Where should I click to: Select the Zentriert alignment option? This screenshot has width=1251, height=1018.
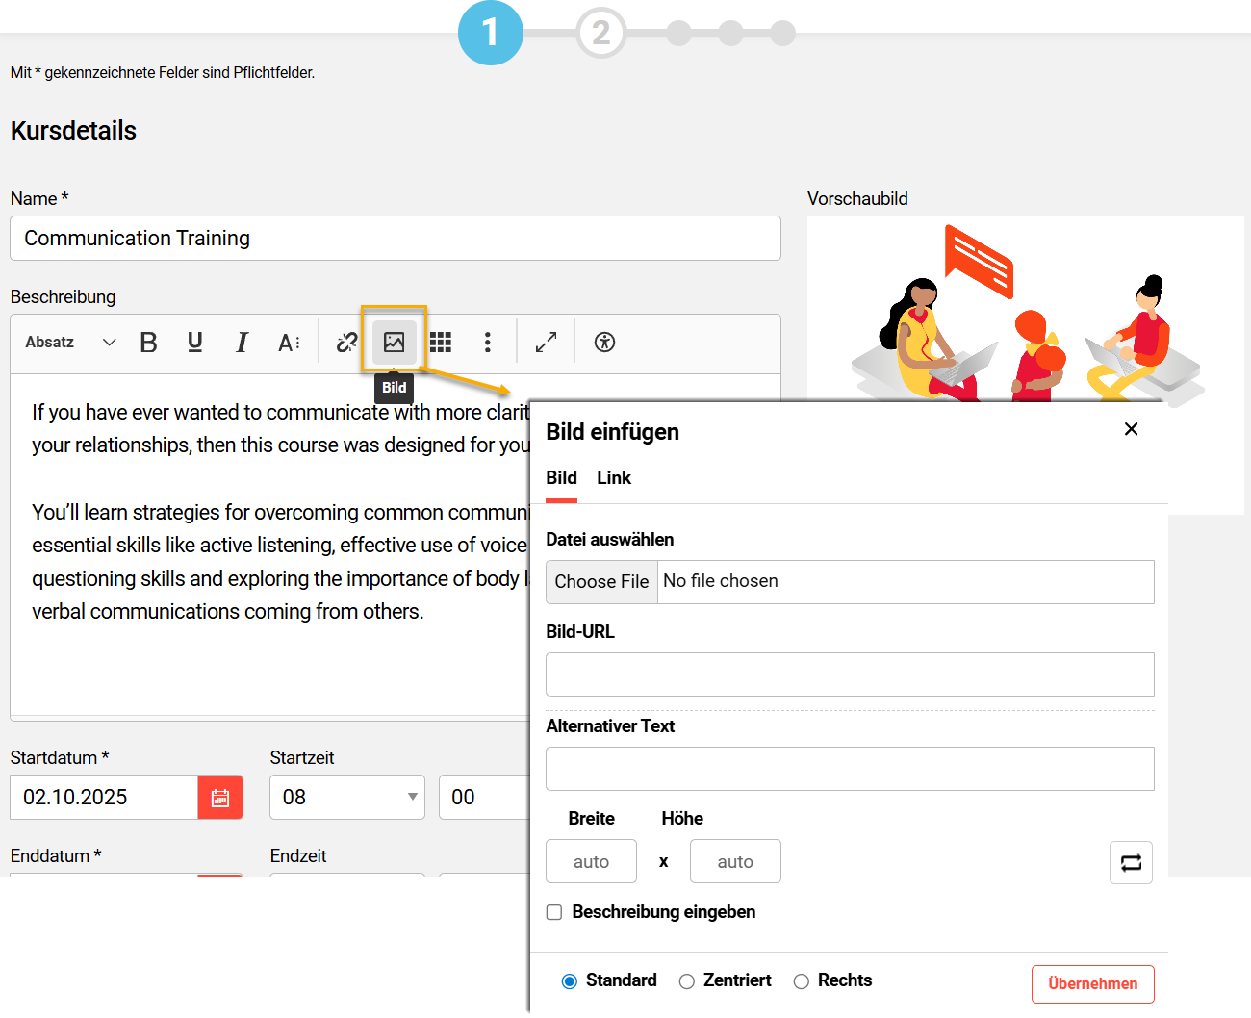tap(687, 981)
